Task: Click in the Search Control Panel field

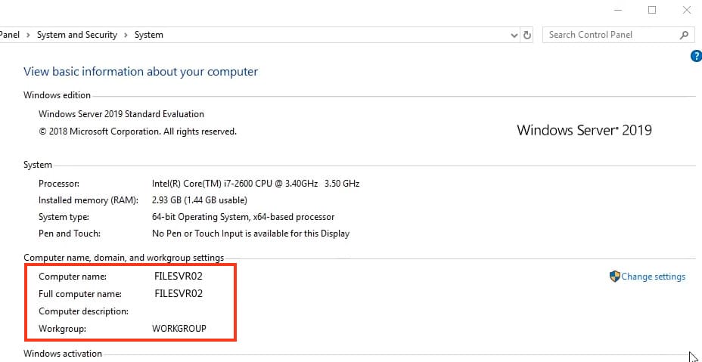Action: pyautogui.click(x=609, y=35)
